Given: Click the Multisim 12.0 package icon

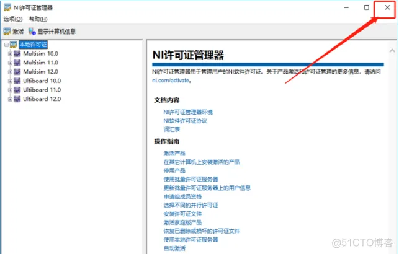Looking at the screenshot, I should (x=17, y=72).
